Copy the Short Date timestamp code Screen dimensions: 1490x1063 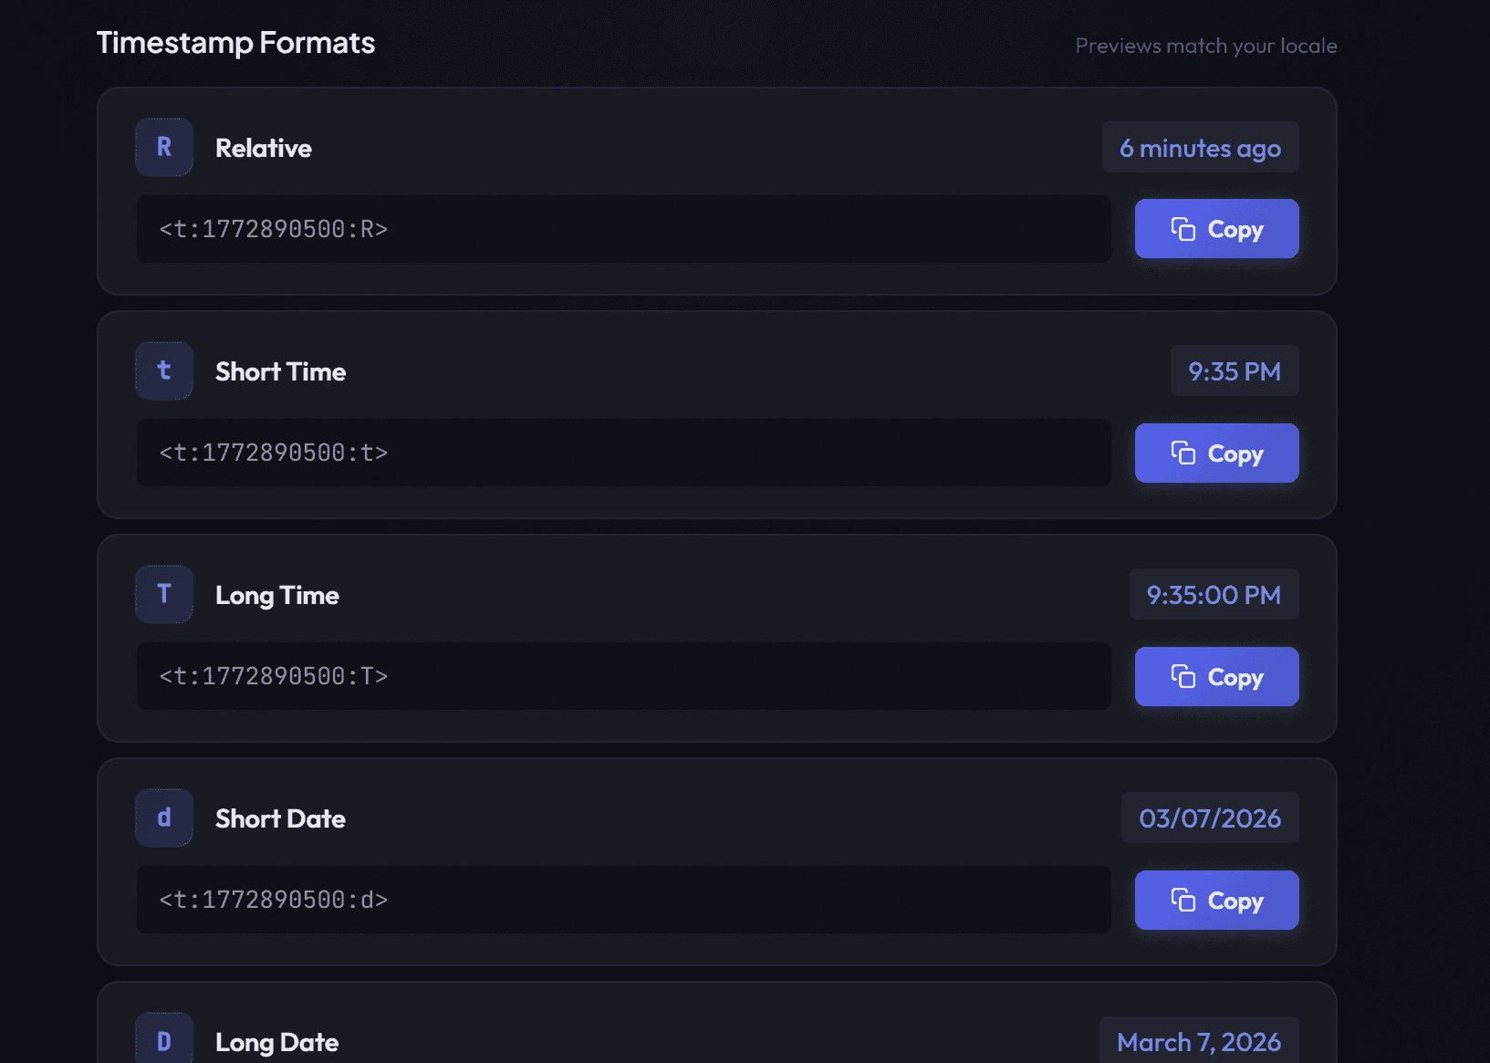click(1216, 900)
